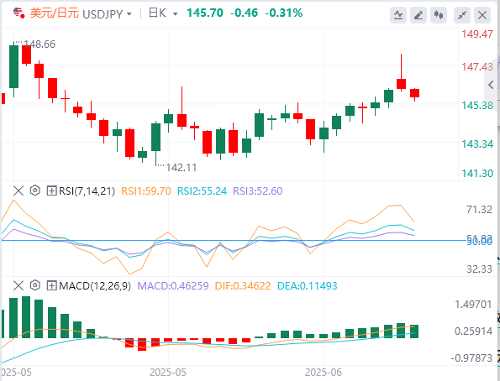Shrink the chart with collapse arrows icon
Viewport: 500px width, 381px height.
(x=462, y=15)
